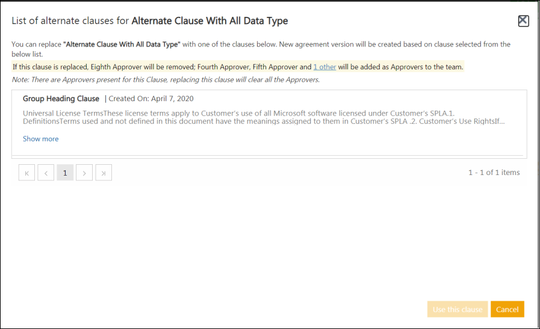
Task: Expand clause text with Show more
Action: [40, 139]
